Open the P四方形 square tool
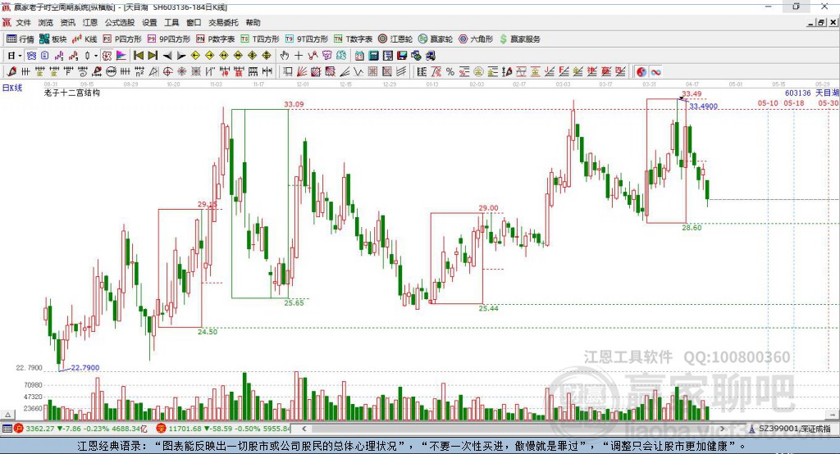Viewport: 840px width, 454px height. coord(122,39)
